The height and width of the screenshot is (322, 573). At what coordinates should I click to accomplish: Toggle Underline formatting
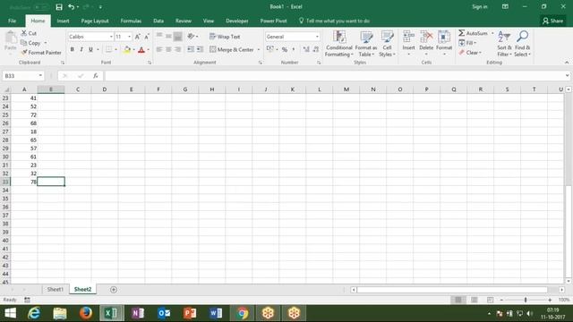click(x=90, y=49)
